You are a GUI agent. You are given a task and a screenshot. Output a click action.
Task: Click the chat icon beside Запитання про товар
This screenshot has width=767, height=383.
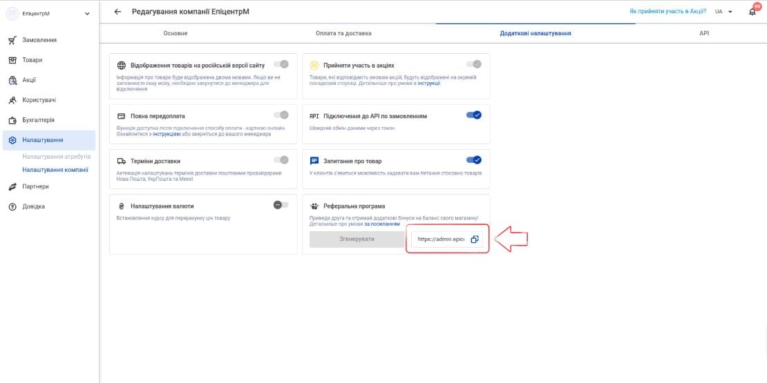tap(314, 161)
